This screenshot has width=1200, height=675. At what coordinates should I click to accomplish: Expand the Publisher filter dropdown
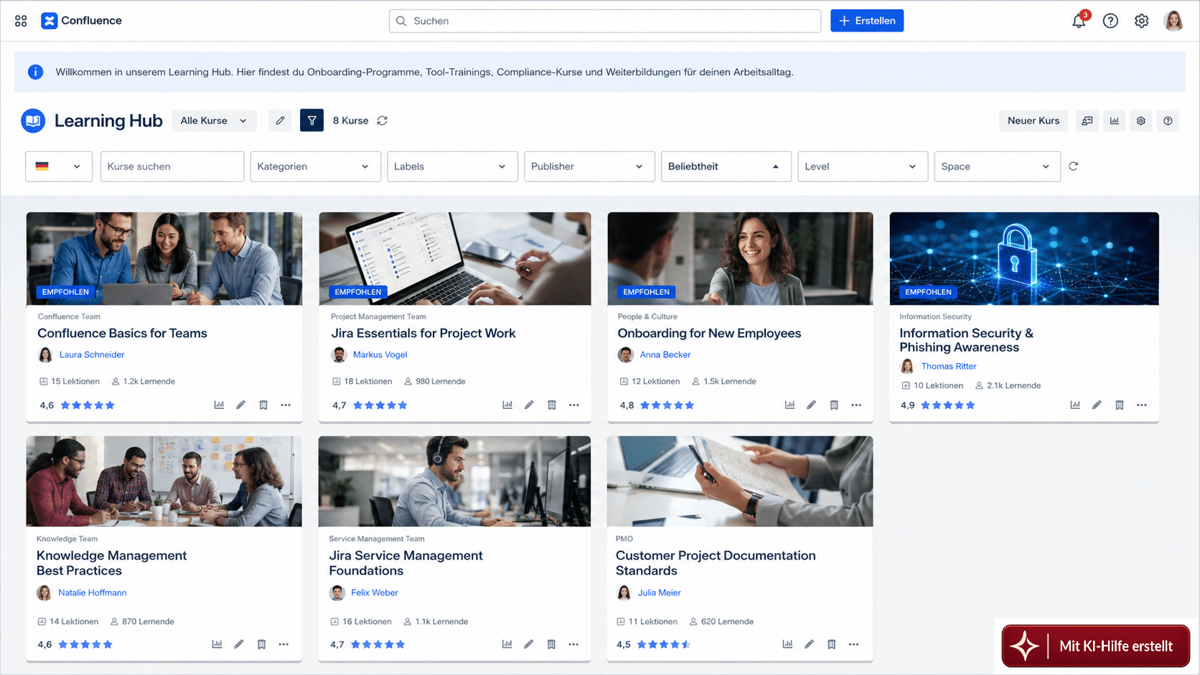(589, 166)
